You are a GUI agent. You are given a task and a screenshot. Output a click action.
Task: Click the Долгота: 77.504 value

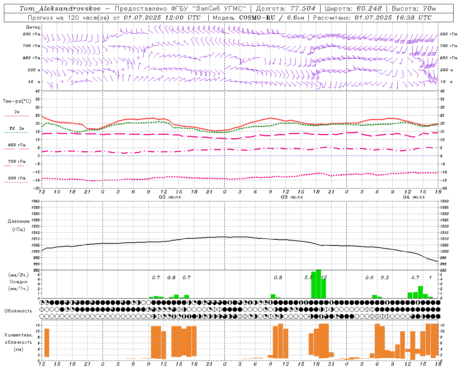point(286,9)
